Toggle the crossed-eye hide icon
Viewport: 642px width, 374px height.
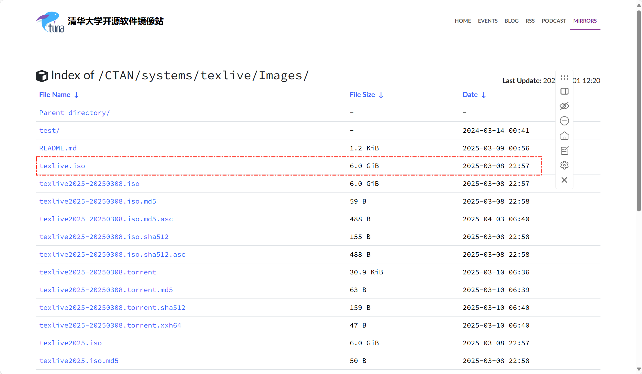click(x=564, y=106)
